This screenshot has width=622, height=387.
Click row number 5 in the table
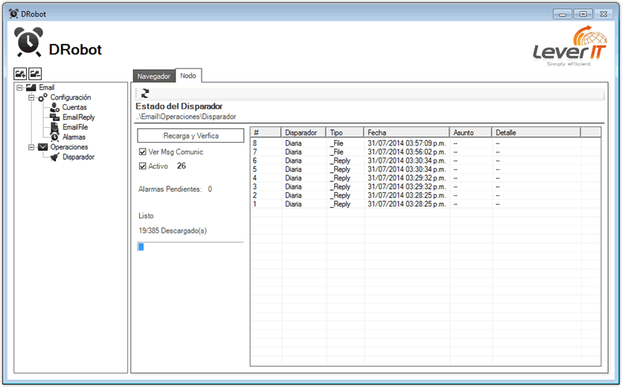pos(254,169)
